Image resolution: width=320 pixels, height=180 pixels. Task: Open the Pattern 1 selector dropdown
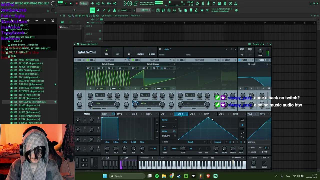[x=145, y=10]
